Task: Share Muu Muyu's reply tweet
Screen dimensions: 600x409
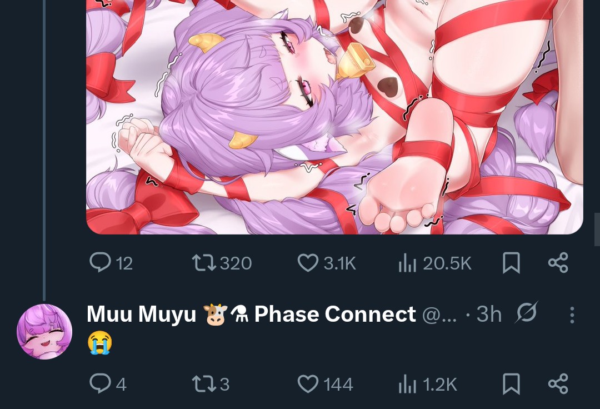Action: (558, 384)
